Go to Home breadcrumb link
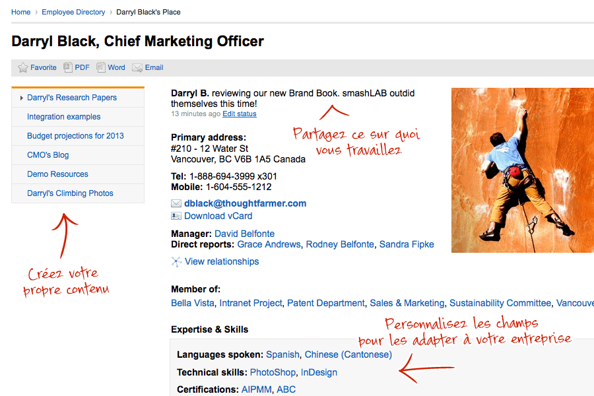The height and width of the screenshot is (396, 594). click(x=21, y=12)
